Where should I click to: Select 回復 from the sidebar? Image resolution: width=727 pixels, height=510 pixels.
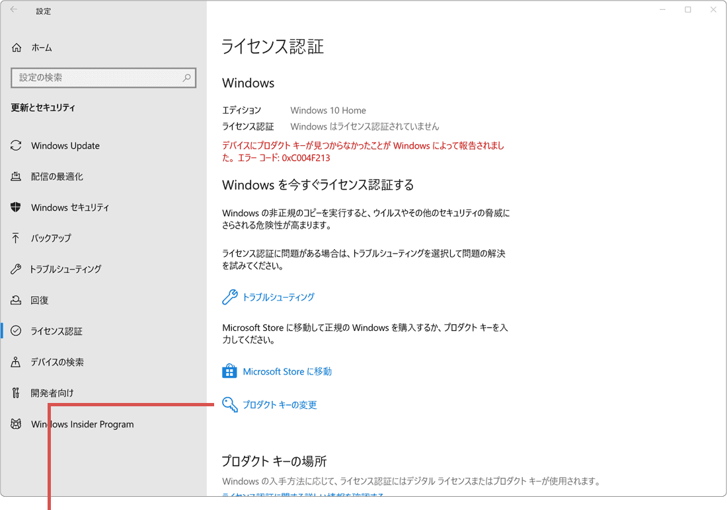pyautogui.click(x=42, y=300)
